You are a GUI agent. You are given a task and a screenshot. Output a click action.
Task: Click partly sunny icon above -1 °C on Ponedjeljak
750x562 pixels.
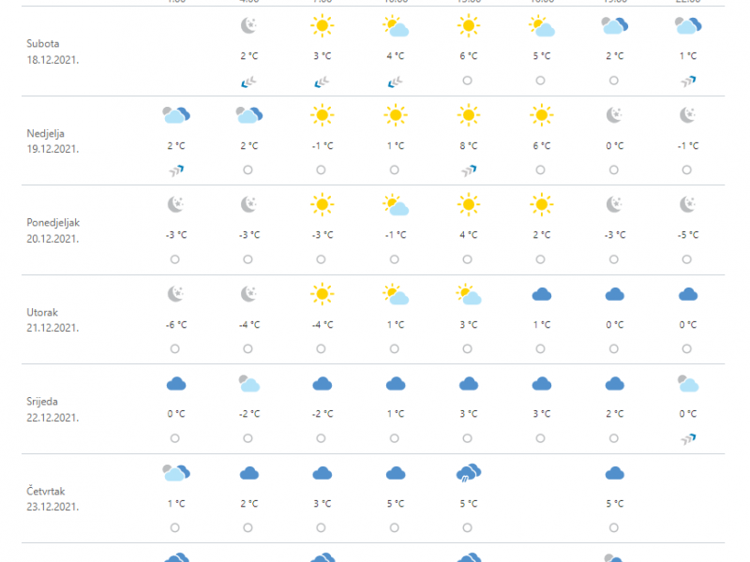(396, 205)
